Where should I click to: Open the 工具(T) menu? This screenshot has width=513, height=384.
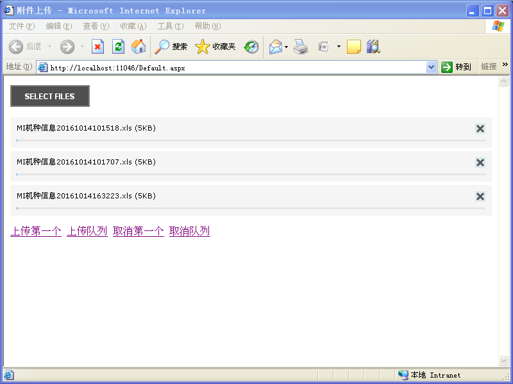[x=171, y=26]
